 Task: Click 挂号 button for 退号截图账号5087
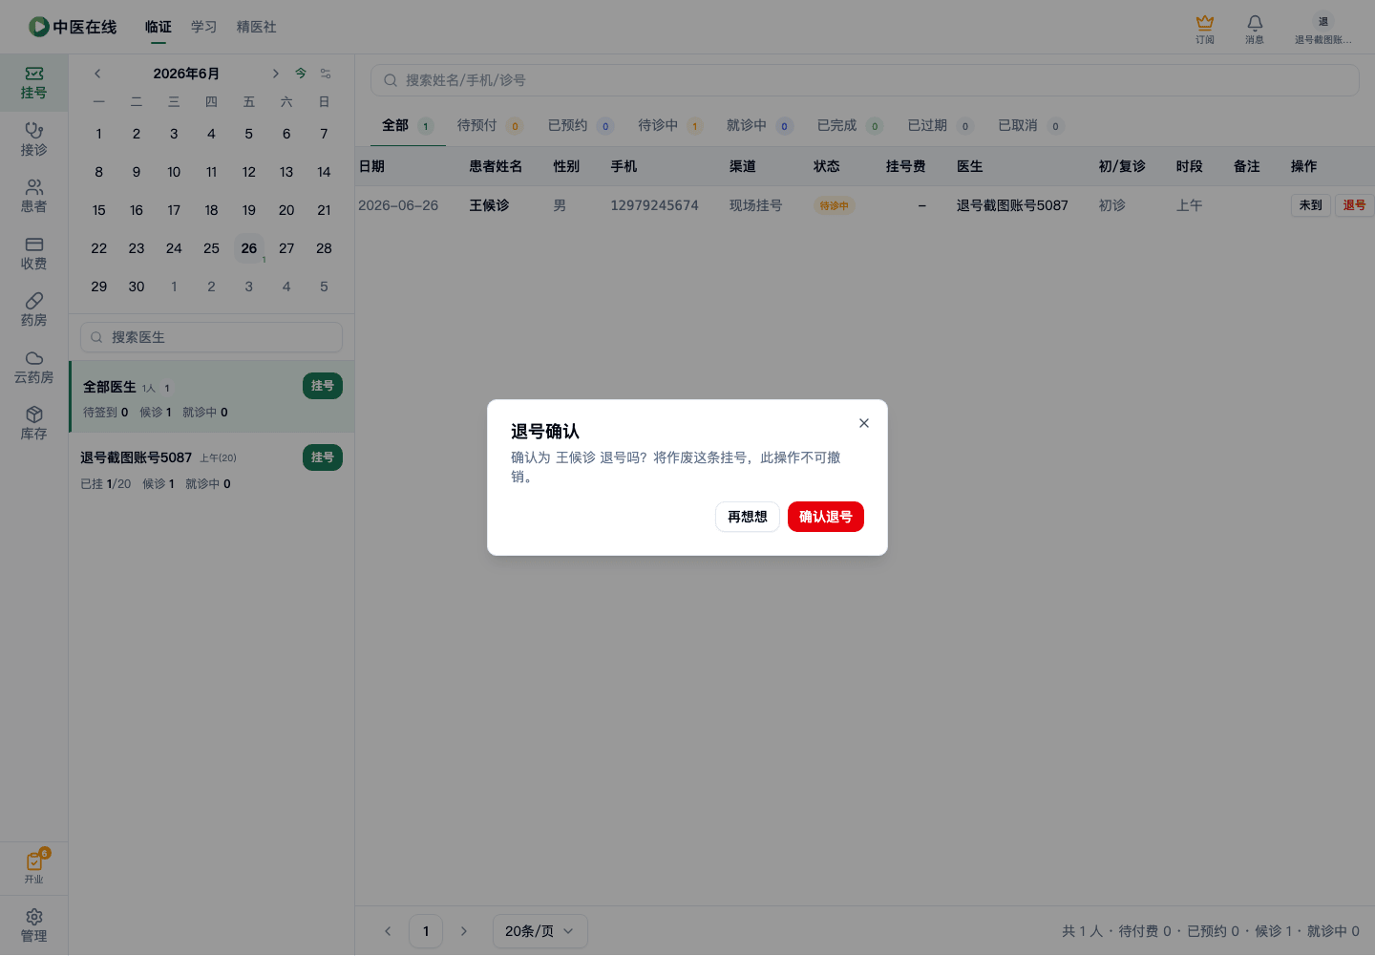pyautogui.click(x=323, y=457)
